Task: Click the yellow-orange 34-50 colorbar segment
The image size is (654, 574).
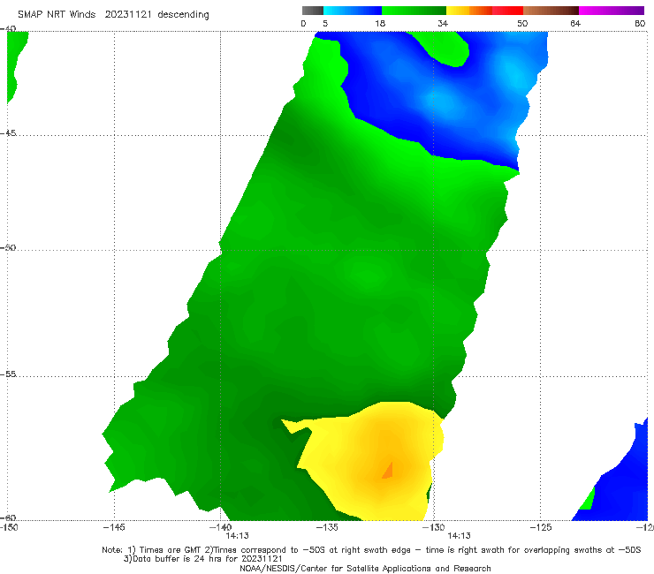Action: [x=484, y=11]
